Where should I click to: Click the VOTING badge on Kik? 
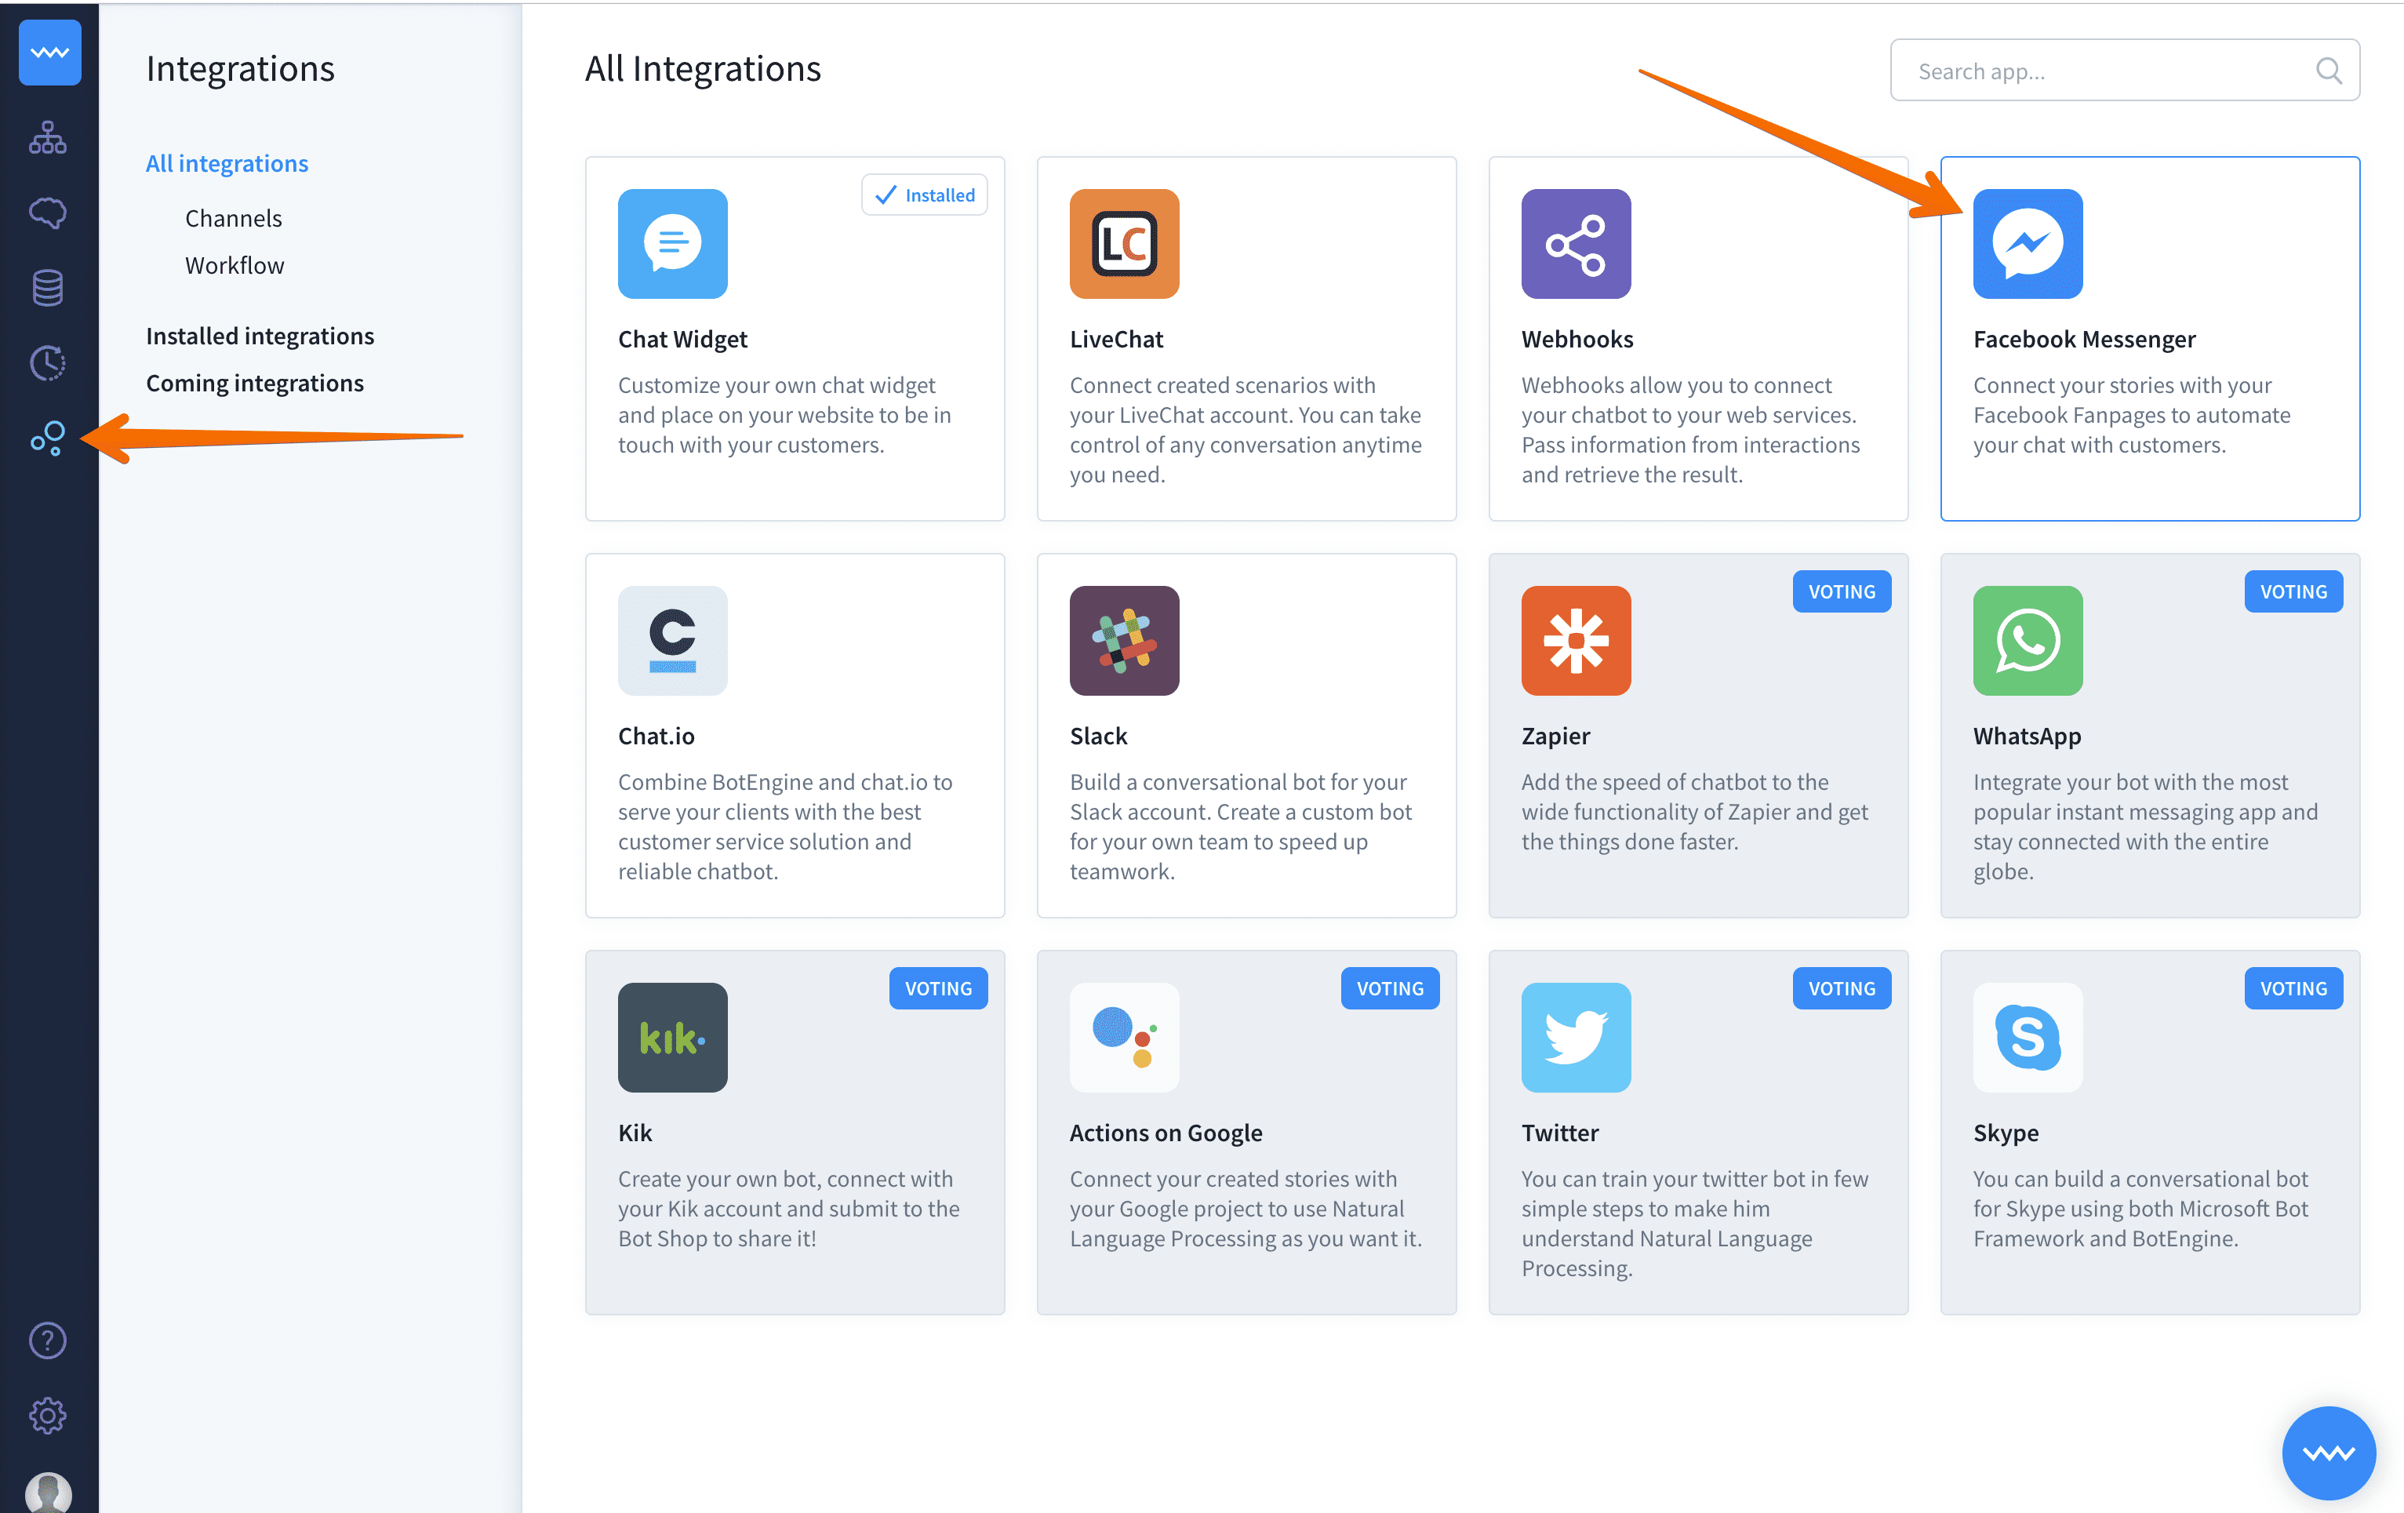(x=937, y=989)
